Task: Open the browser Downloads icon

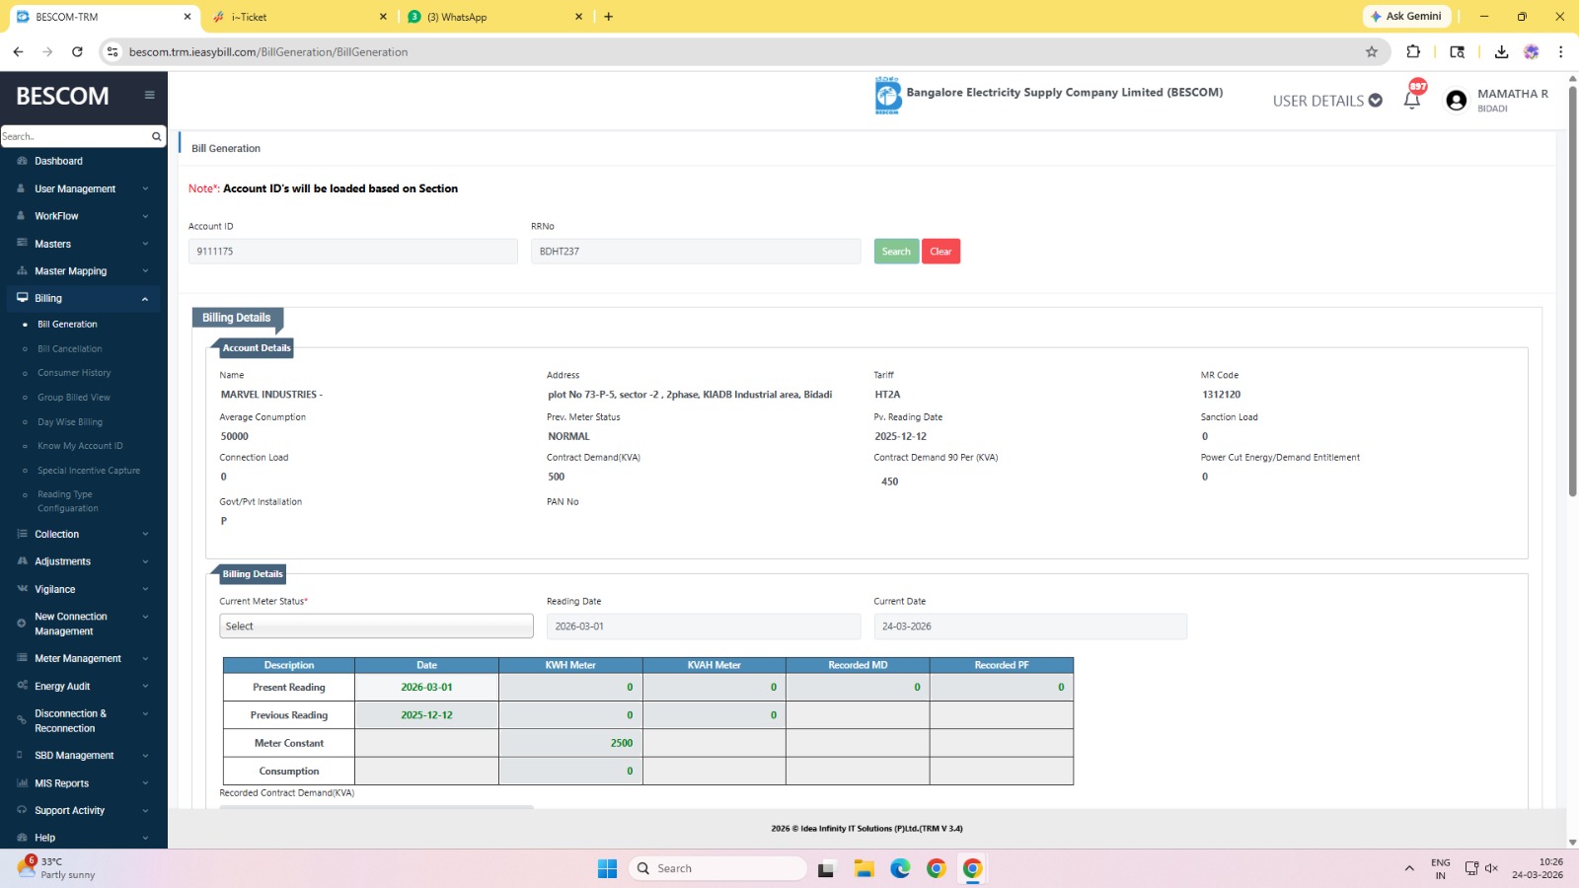Action: (x=1501, y=52)
